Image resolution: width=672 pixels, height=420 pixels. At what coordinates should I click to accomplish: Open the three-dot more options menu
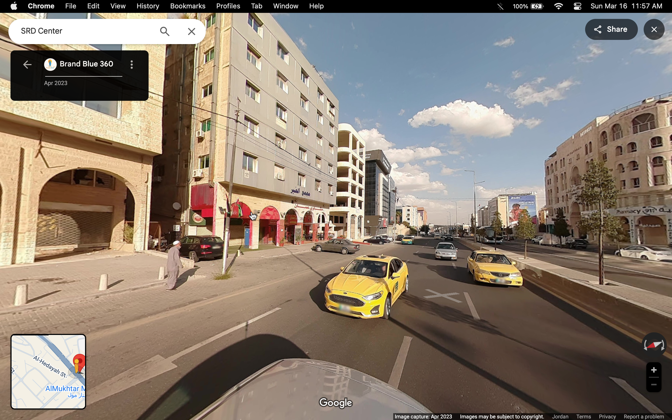[132, 65]
